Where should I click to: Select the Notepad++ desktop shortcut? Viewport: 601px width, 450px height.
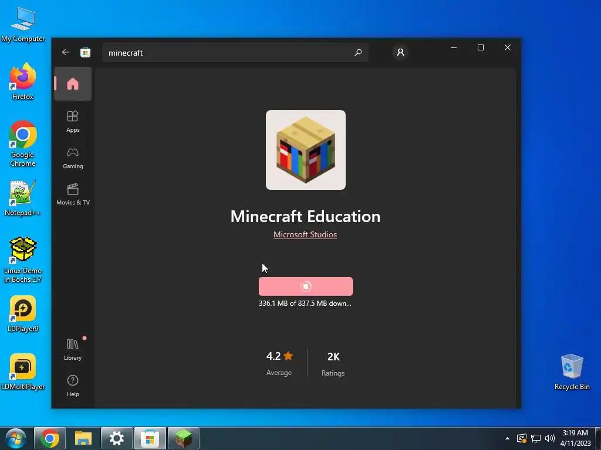pos(23,198)
